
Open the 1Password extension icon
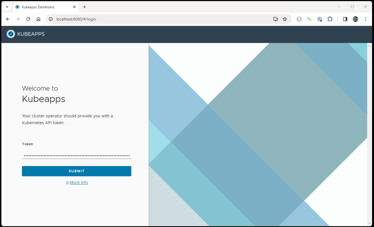point(320,19)
